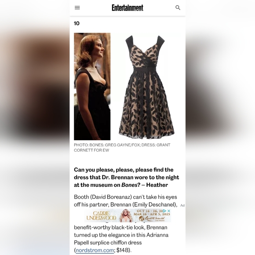This screenshot has width=255, height=255.
Task: Click the Bones actress photo
Action: point(92,87)
